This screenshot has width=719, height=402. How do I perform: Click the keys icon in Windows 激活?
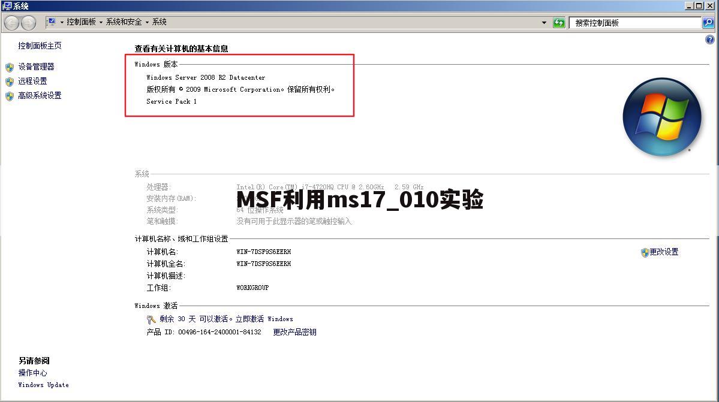151,319
